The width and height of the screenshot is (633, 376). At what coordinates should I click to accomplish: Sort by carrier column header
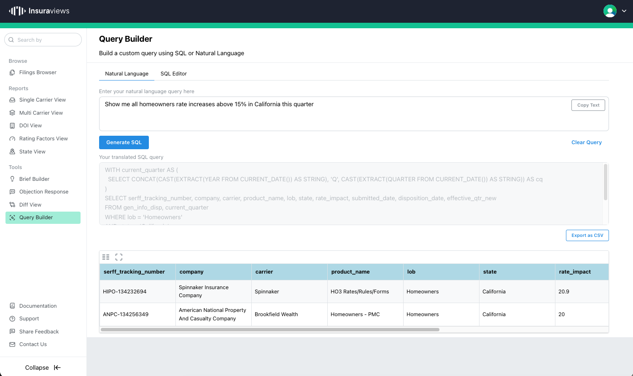(289, 272)
